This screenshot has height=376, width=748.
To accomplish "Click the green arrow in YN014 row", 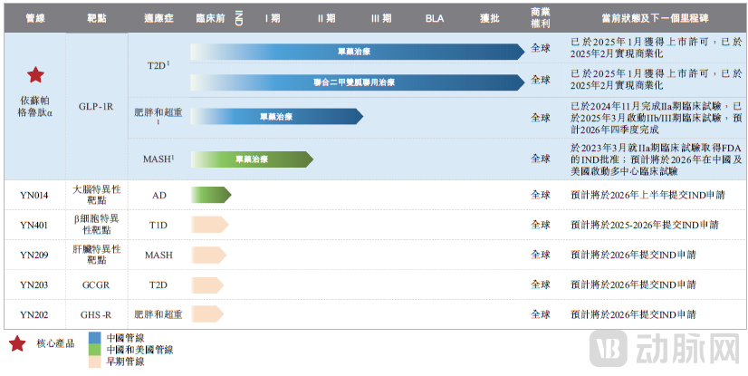I will (x=210, y=195).
